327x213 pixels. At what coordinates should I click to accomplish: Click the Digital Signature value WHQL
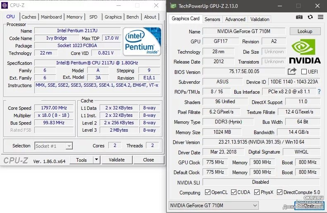tap(301, 152)
